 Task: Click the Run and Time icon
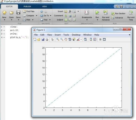[131, 13]
